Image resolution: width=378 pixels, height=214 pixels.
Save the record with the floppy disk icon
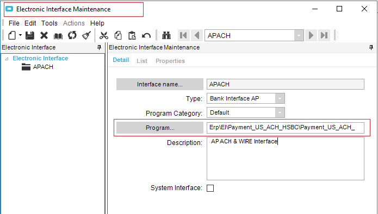(30, 36)
